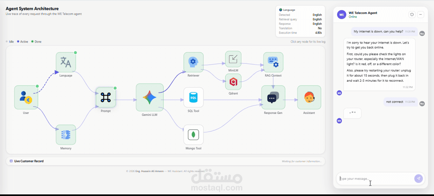This screenshot has width=434, height=196.
Task: Reset chat with the refresh icon
Action: pos(412,15)
